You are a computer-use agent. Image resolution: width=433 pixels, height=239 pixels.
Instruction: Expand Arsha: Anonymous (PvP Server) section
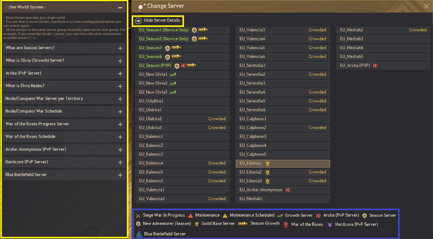120,150
